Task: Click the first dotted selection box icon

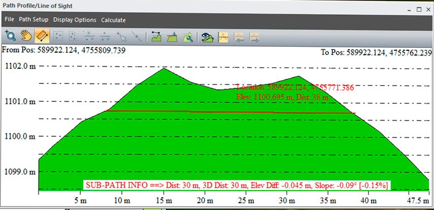Action: (57, 36)
